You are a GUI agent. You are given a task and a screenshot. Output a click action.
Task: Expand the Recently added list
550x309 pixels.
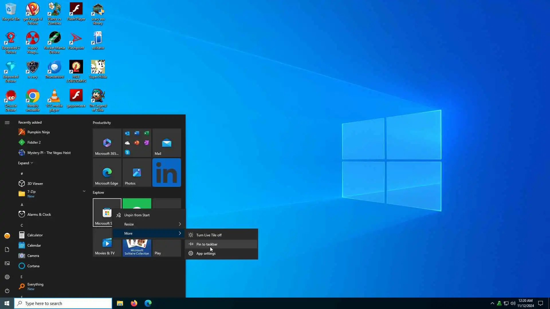tap(25, 163)
